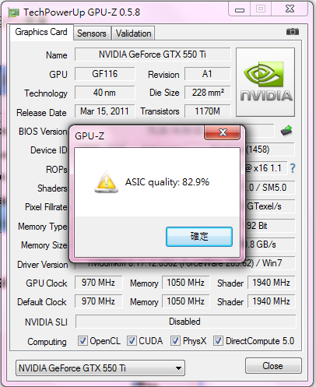The width and height of the screenshot is (316, 387).
Task: Click the Close button at the bottom
Action: (273, 366)
